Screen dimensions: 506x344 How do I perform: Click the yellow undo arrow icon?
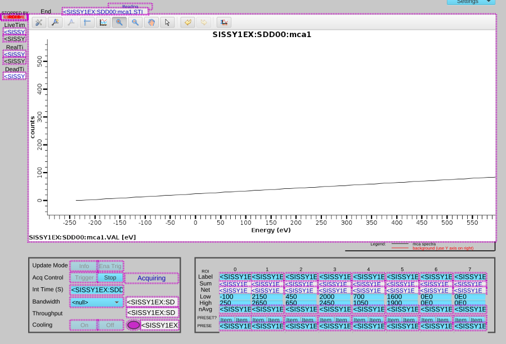pos(188,22)
